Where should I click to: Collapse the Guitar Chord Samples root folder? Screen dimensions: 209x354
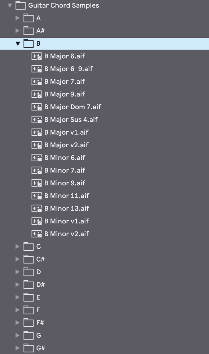pyautogui.click(x=10, y=5)
